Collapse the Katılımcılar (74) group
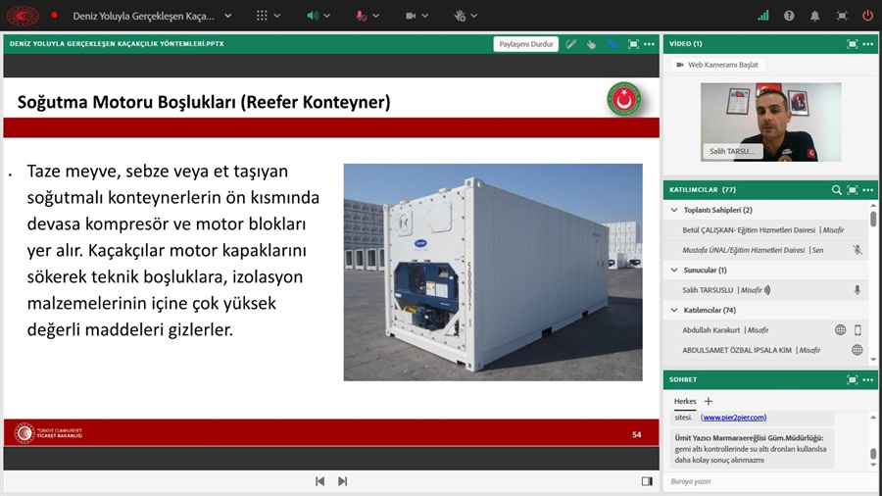 674,310
